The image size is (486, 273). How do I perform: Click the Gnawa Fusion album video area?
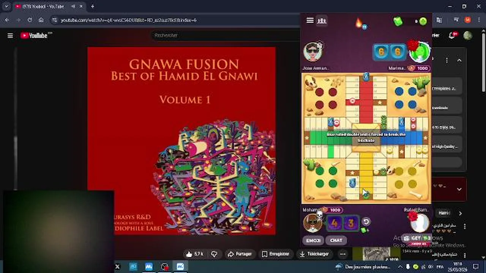[x=181, y=141]
